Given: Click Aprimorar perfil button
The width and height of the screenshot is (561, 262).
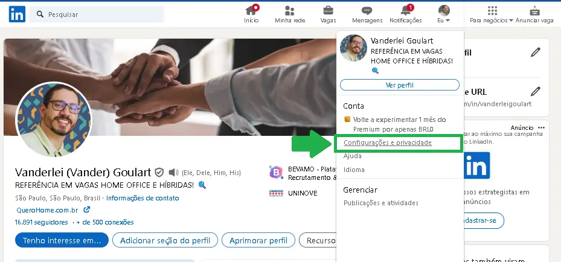Looking at the screenshot, I should (x=258, y=240).
